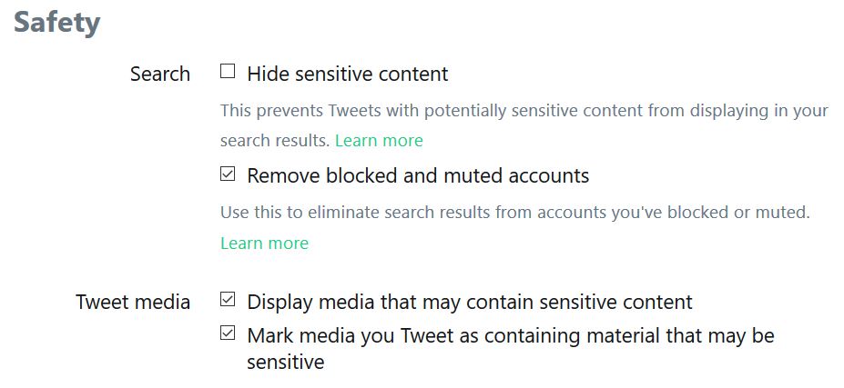Uncheck Remove blocked and muted accounts box
This screenshot has width=844, height=388.
coord(228,174)
